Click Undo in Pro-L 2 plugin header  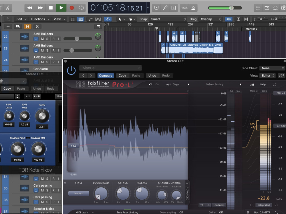152,76
